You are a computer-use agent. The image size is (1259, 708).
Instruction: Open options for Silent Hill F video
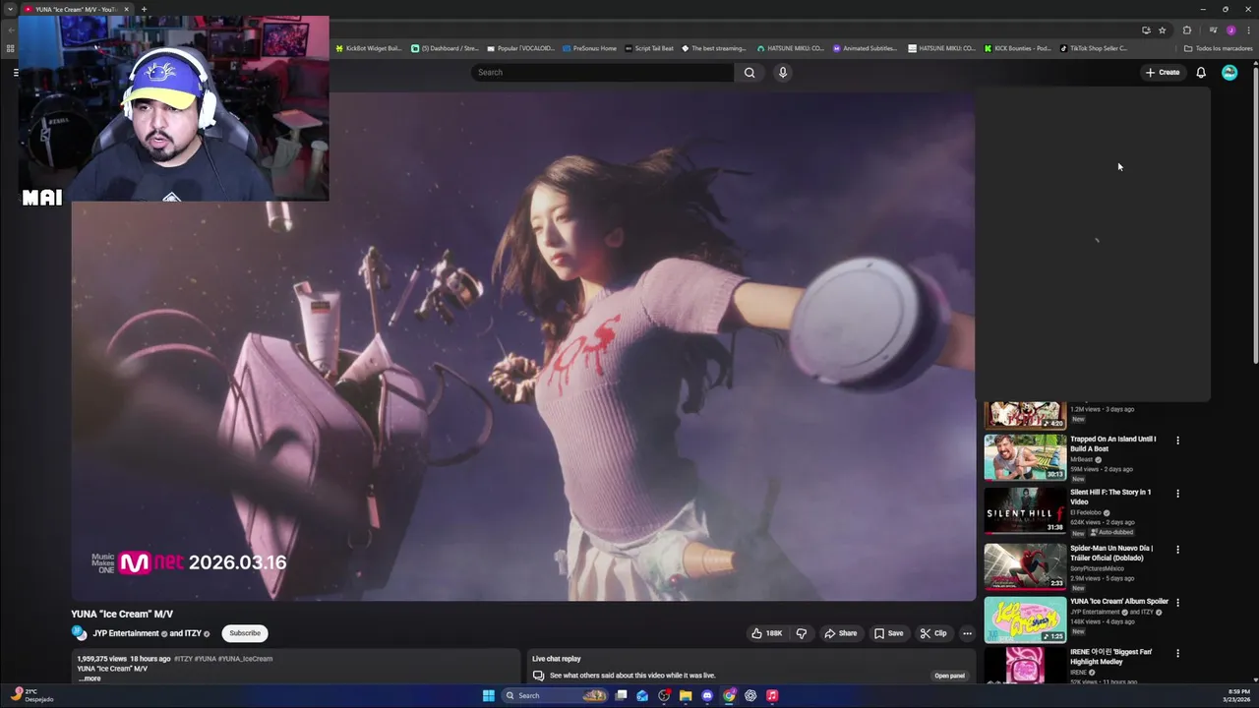[1177, 494]
